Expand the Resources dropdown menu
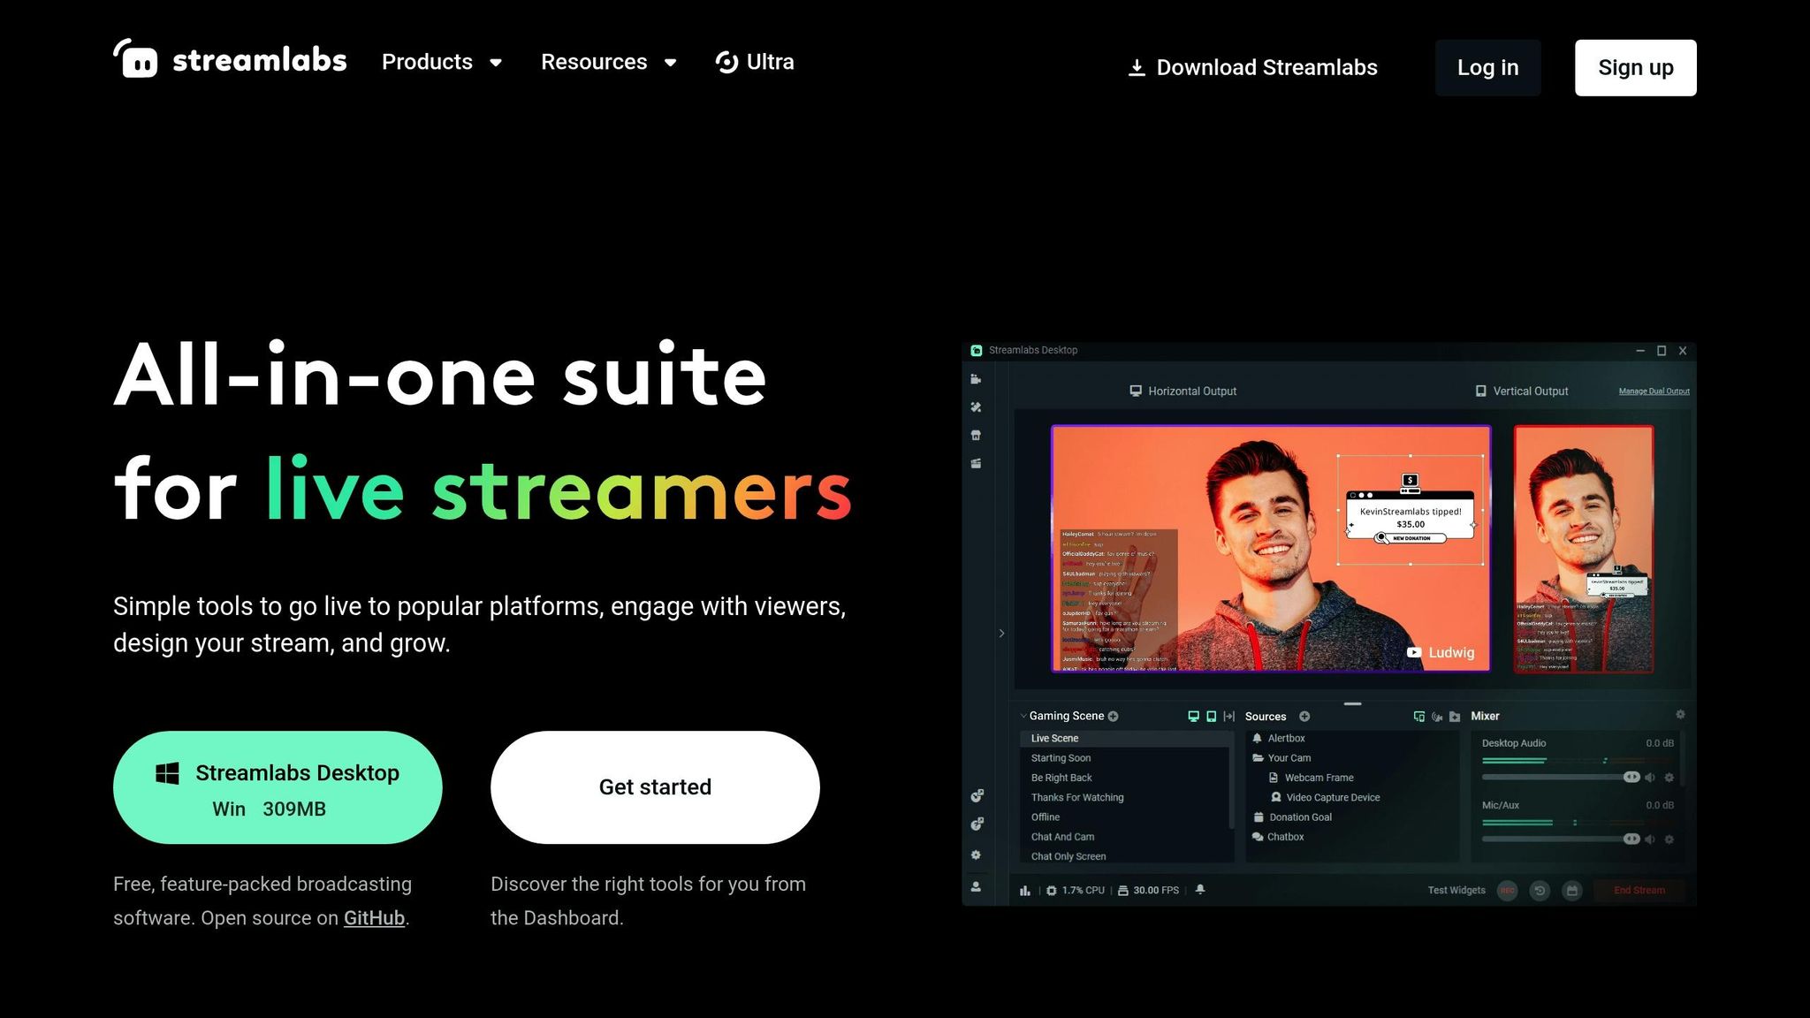The height and width of the screenshot is (1018, 1810). point(609,62)
